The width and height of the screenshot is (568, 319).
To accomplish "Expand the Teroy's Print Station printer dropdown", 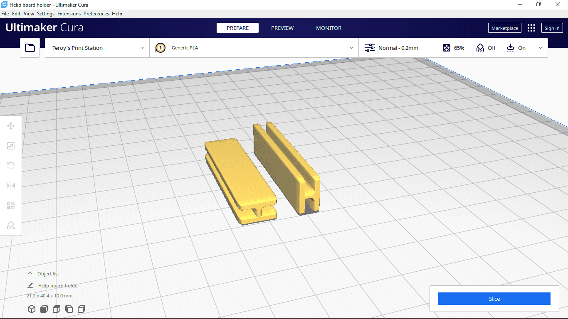I will (x=97, y=48).
